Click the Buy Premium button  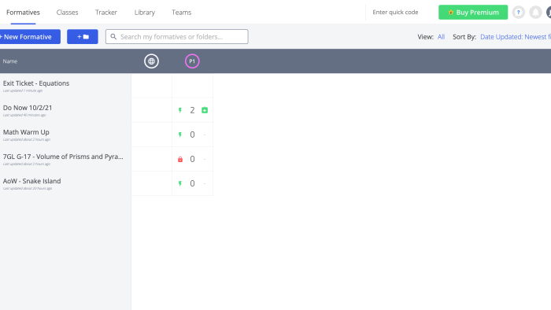click(x=473, y=13)
